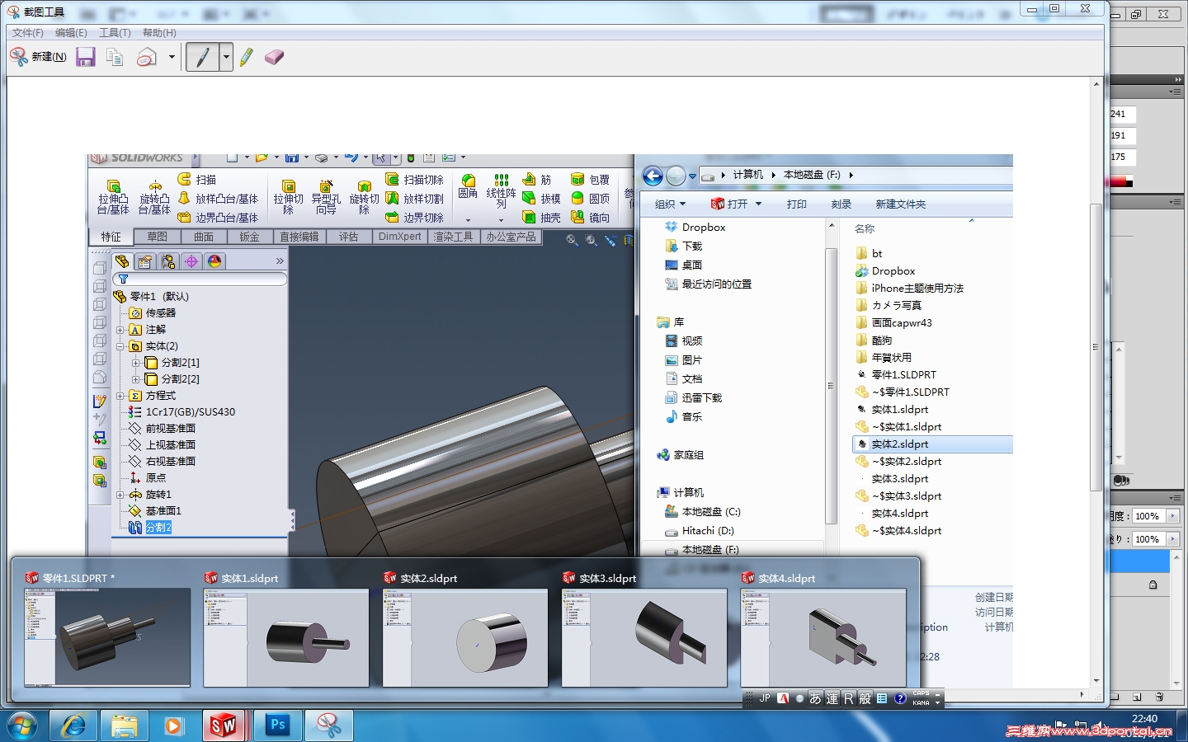Open the 工具(T) menu
The width and height of the screenshot is (1188, 742).
(115, 33)
